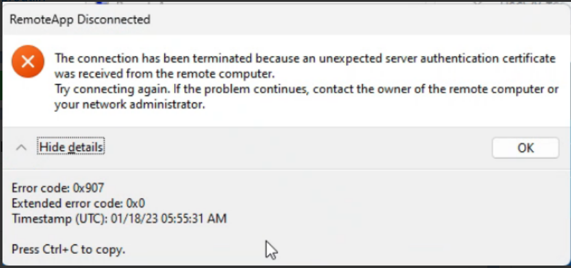Click the Hide details link
The height and width of the screenshot is (268, 571).
point(71,148)
